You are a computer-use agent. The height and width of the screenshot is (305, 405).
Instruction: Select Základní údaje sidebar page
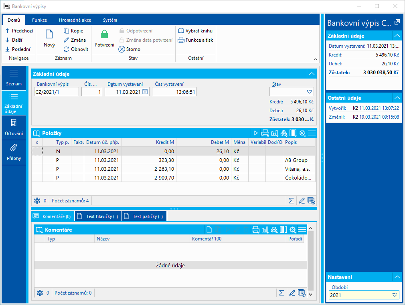[x=14, y=103]
